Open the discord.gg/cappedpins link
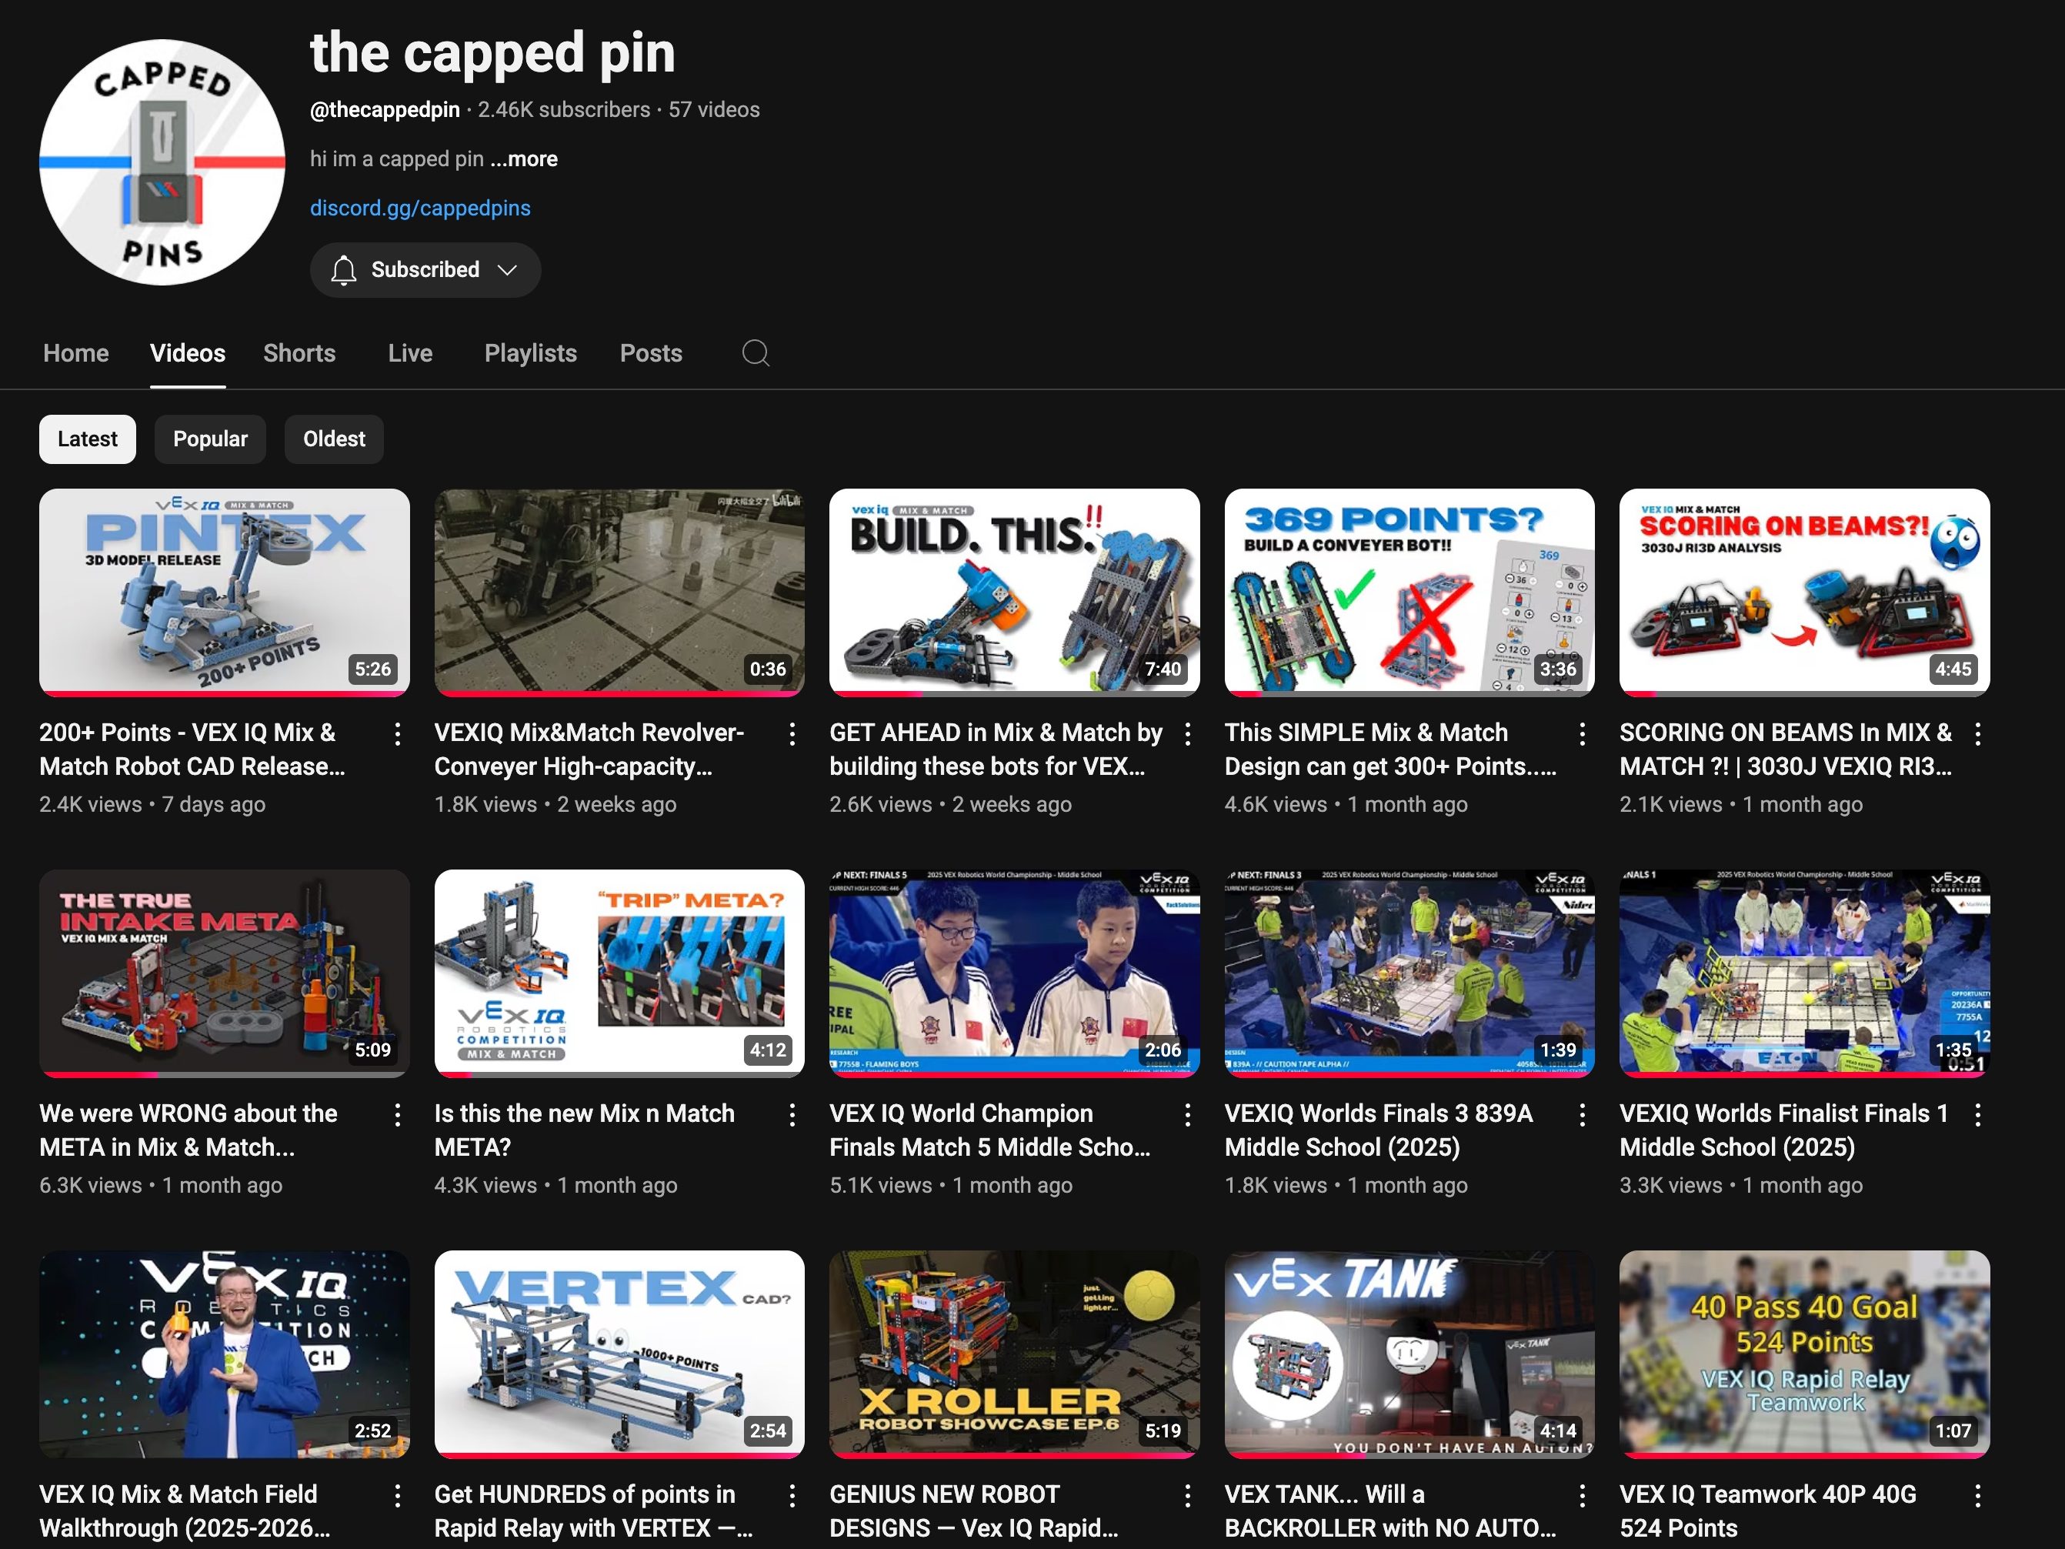The height and width of the screenshot is (1549, 2065). tap(420, 209)
